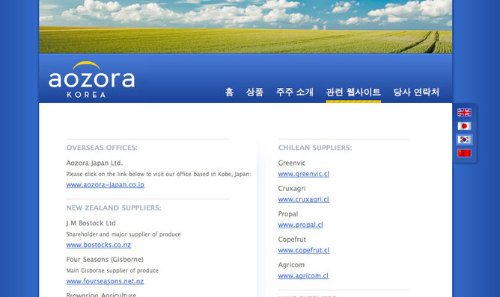Click the NEW ZEALAND SUPPLIERS: heading
Image resolution: width=500 pixels, height=297 pixels.
[114, 208]
